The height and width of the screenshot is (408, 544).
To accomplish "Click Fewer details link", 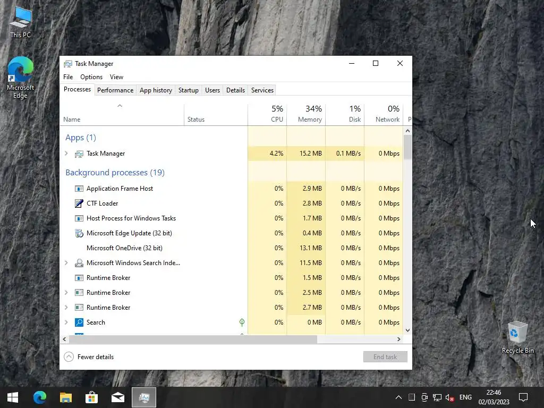I will 96,357.
